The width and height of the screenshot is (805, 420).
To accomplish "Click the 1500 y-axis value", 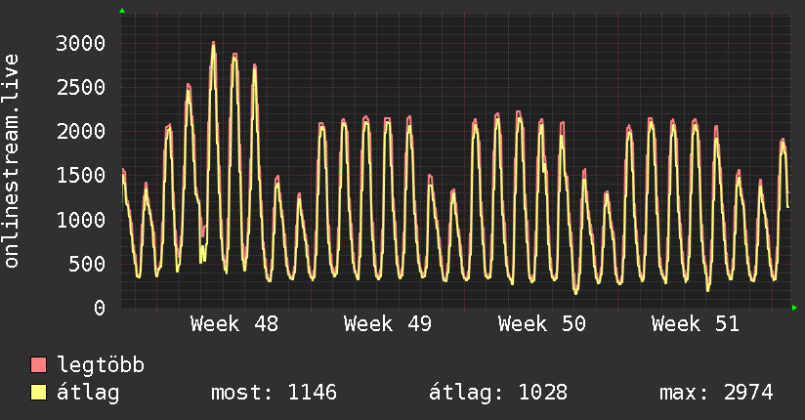I will (x=81, y=175).
